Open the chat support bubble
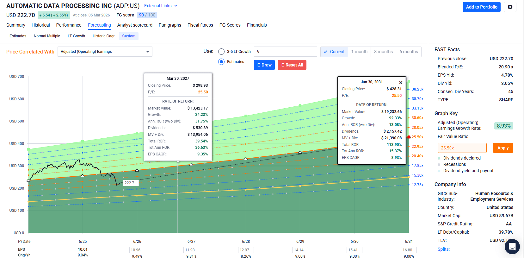This screenshot has height=258, width=524. coord(512,246)
